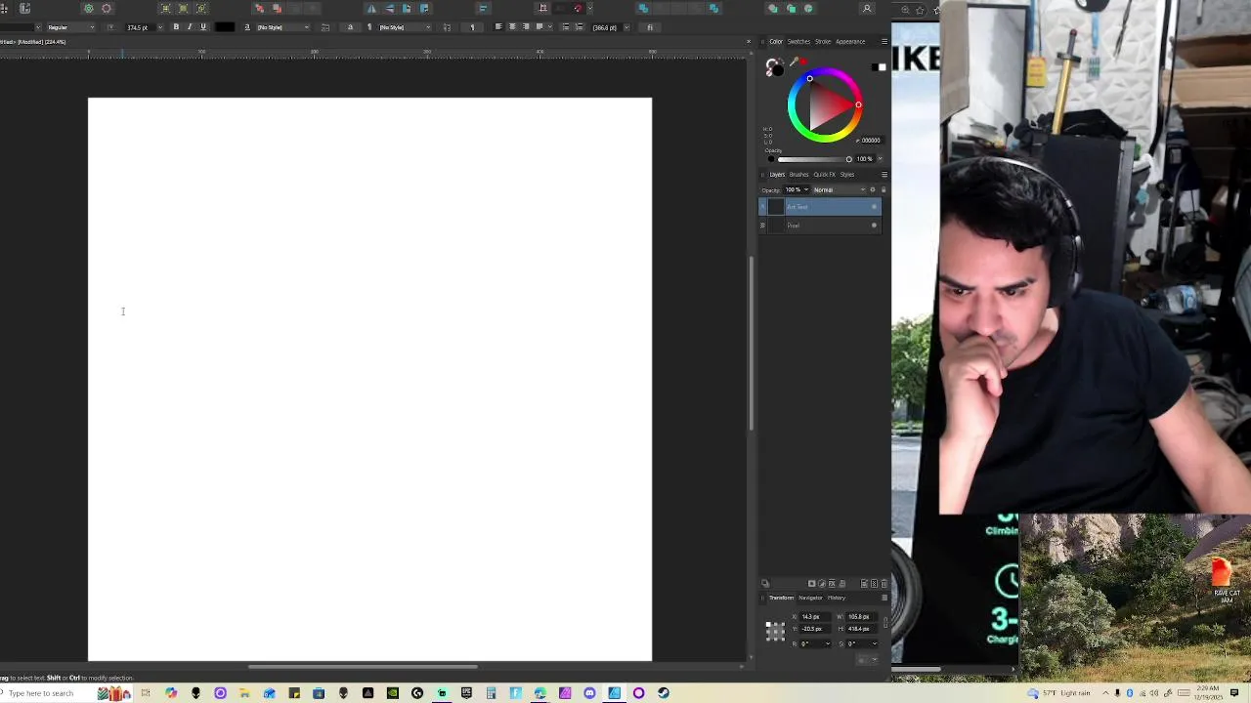
Task: Select the color picker eyedropper
Action: (794, 62)
